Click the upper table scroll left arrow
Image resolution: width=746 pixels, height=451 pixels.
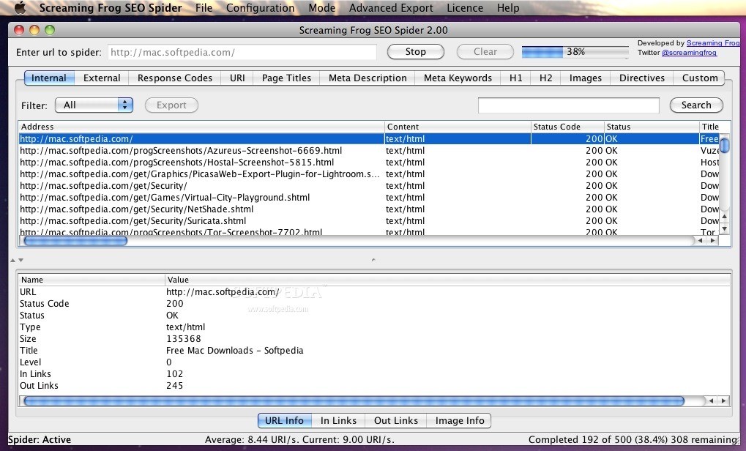(x=701, y=241)
